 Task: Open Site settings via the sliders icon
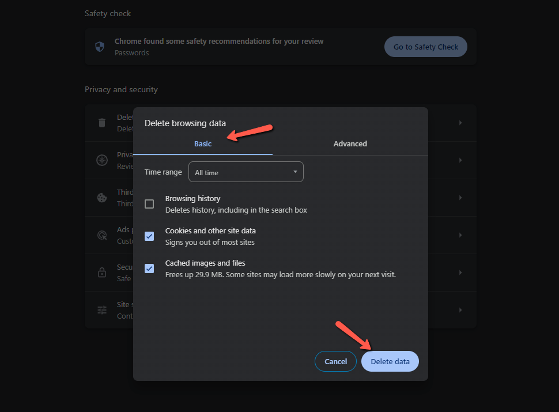(x=101, y=309)
